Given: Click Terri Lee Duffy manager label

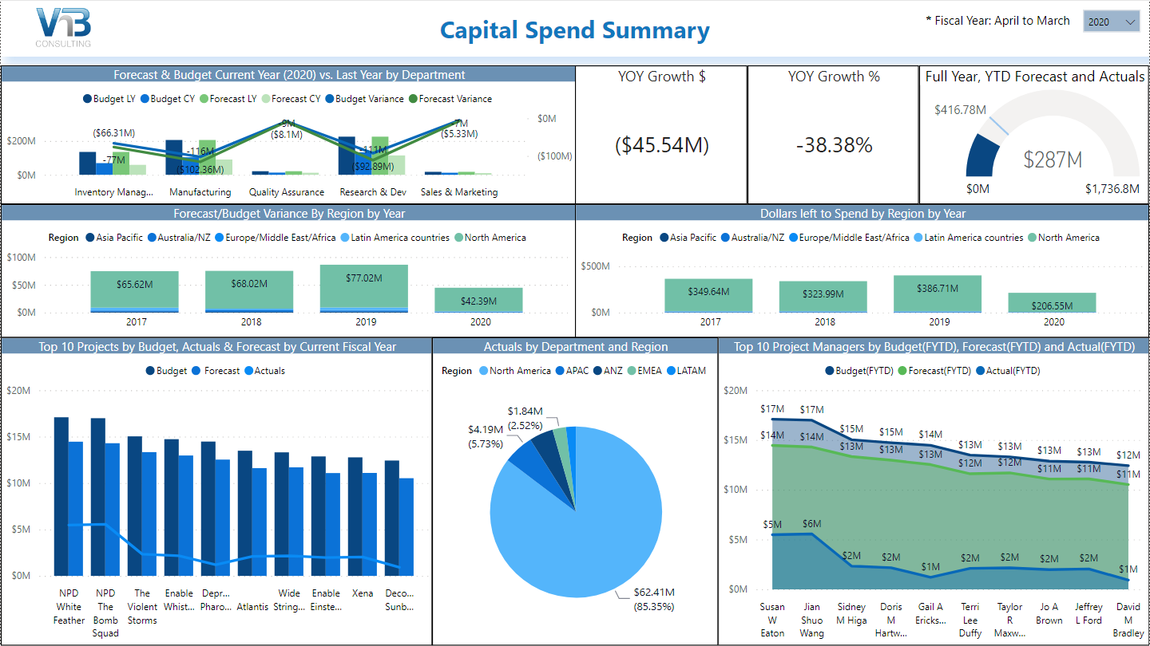Looking at the screenshot, I should coord(970,620).
